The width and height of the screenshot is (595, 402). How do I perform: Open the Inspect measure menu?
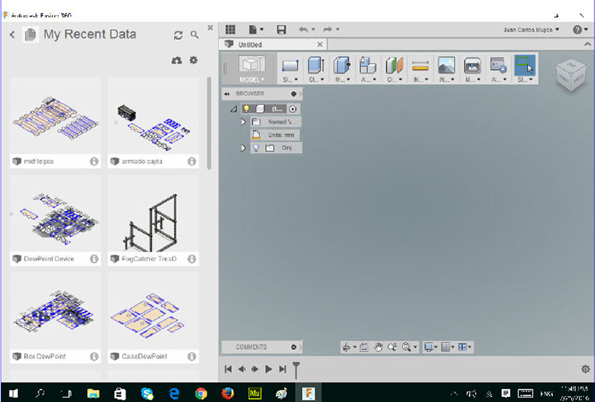pyautogui.click(x=420, y=69)
